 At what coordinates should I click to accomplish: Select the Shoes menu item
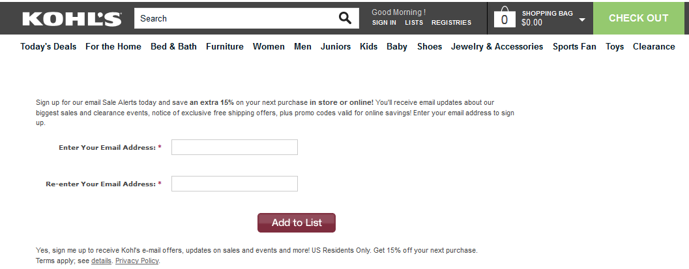point(430,46)
